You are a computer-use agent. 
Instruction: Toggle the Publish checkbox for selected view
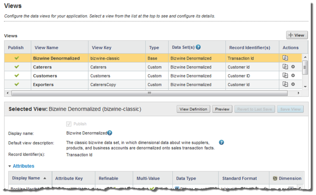click(x=68, y=124)
